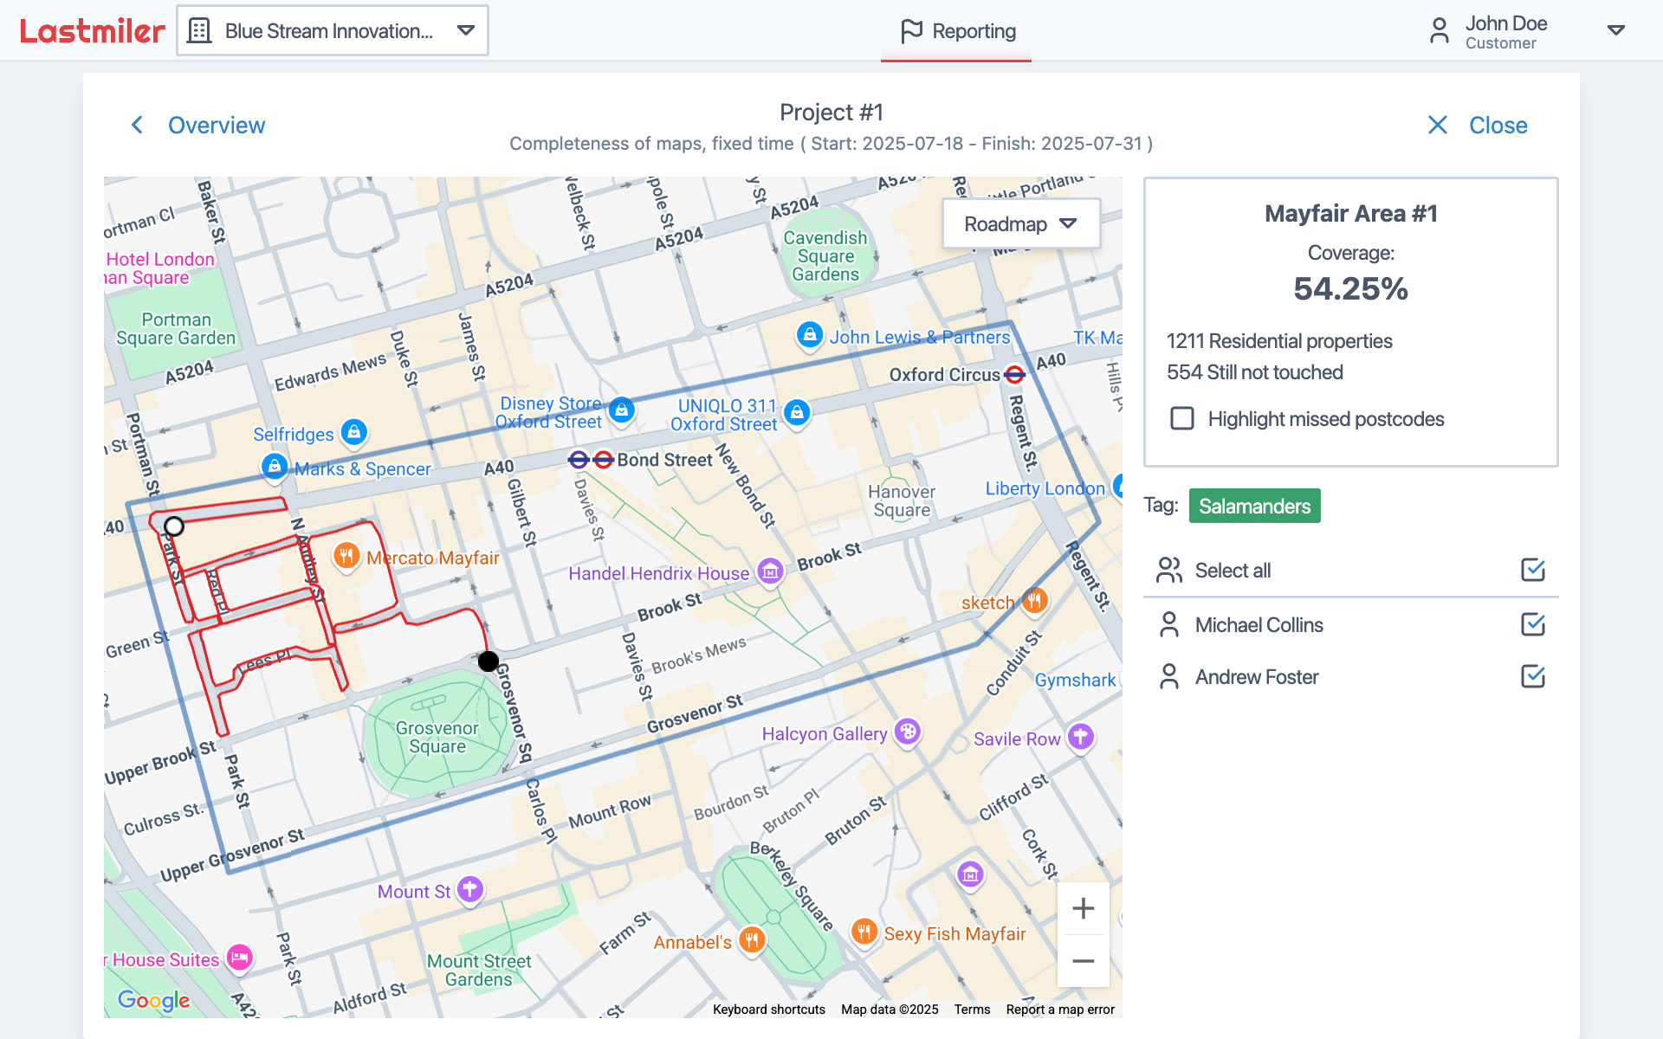Open the Roadmap map type dropdown
This screenshot has width=1663, height=1039.
(1020, 223)
